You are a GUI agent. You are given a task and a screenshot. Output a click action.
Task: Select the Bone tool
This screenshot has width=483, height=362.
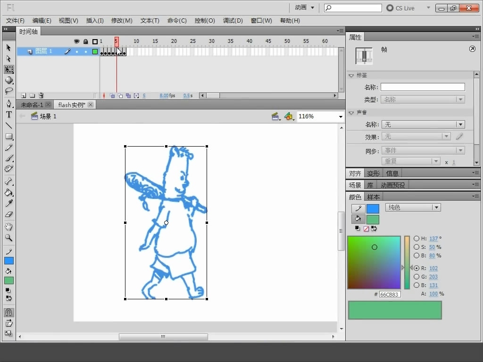(8, 181)
